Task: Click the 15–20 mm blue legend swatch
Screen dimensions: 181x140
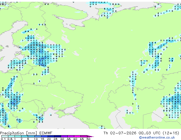Action: tap(45, 136)
